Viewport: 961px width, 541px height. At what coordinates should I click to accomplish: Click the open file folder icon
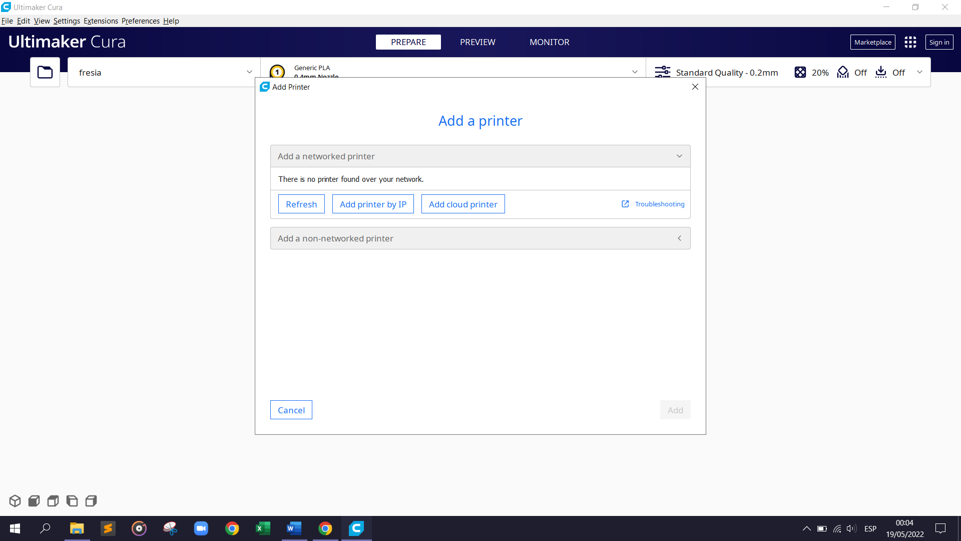[45, 72]
